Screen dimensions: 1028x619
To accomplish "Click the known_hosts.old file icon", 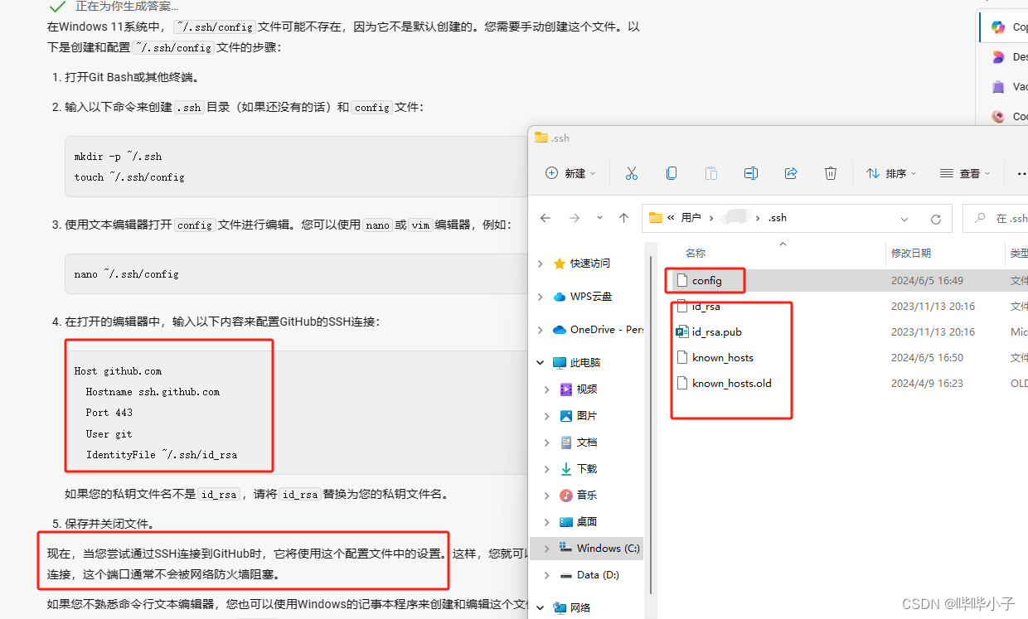I will [683, 383].
